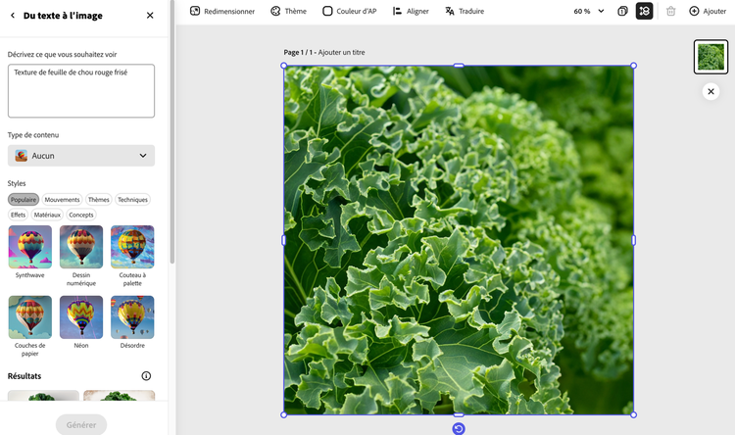Click the bottom middle edge handle

pos(459,414)
